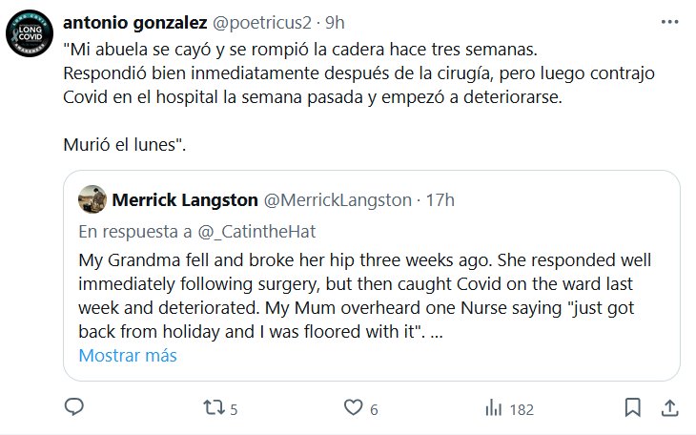
Task: Click the reply speech bubble icon
Action: click(74, 408)
